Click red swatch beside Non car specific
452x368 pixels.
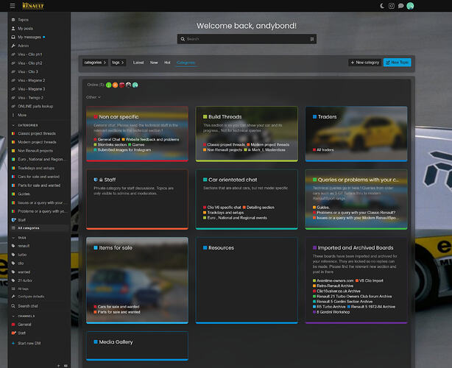tap(96, 117)
